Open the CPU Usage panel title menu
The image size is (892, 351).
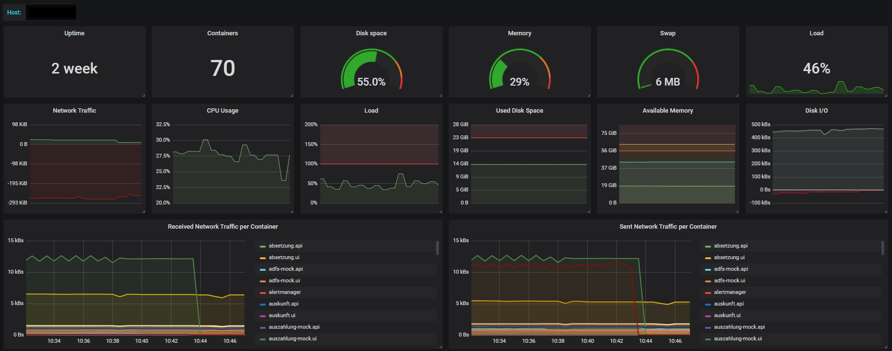click(x=222, y=111)
